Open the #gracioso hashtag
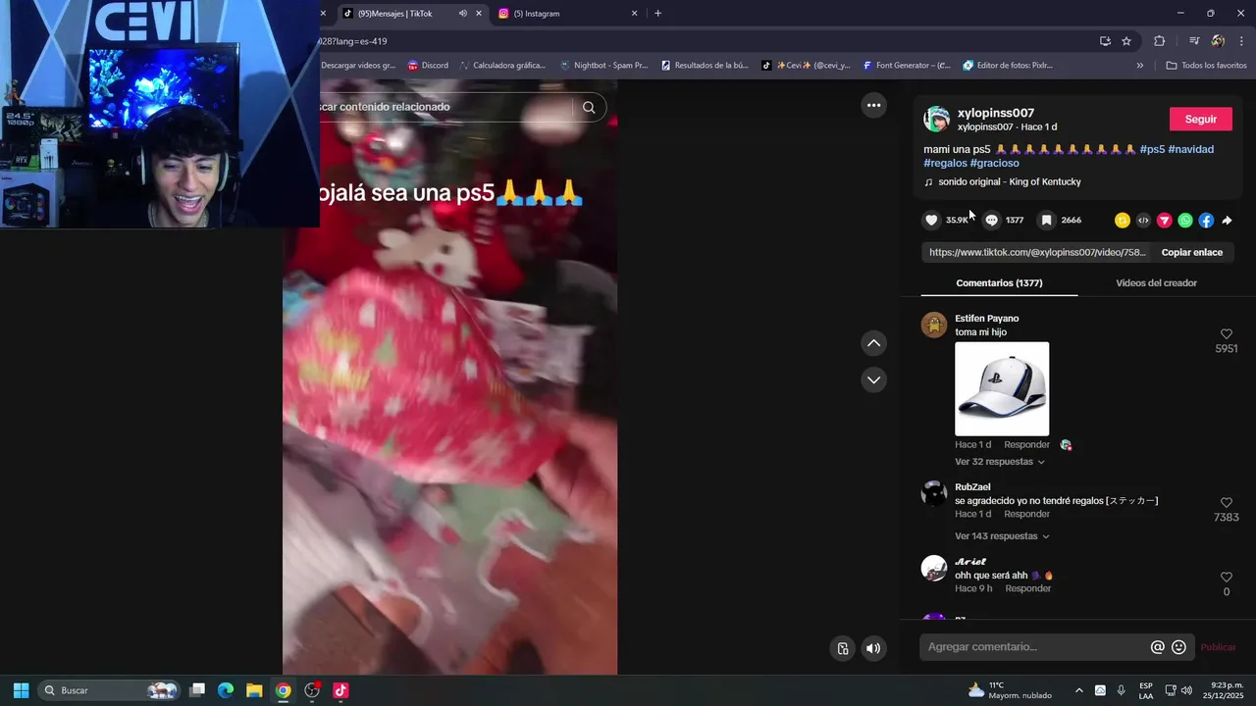1256x706 pixels. (994, 163)
